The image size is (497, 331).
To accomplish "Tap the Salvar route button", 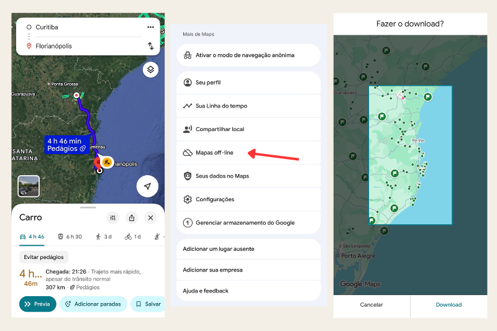I will [148, 304].
